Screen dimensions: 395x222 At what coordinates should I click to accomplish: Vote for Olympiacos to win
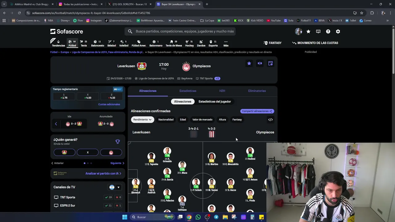[111, 152]
